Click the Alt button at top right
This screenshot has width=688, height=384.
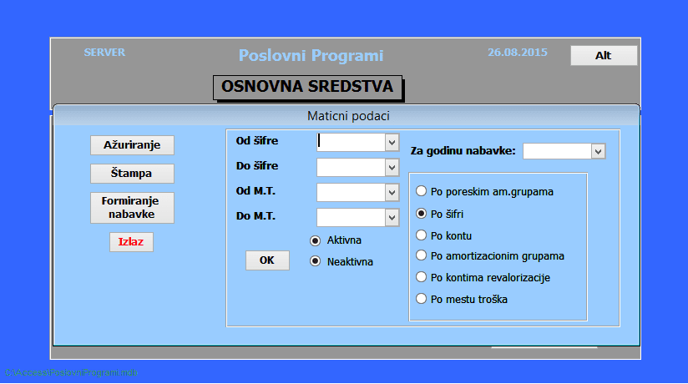(603, 55)
